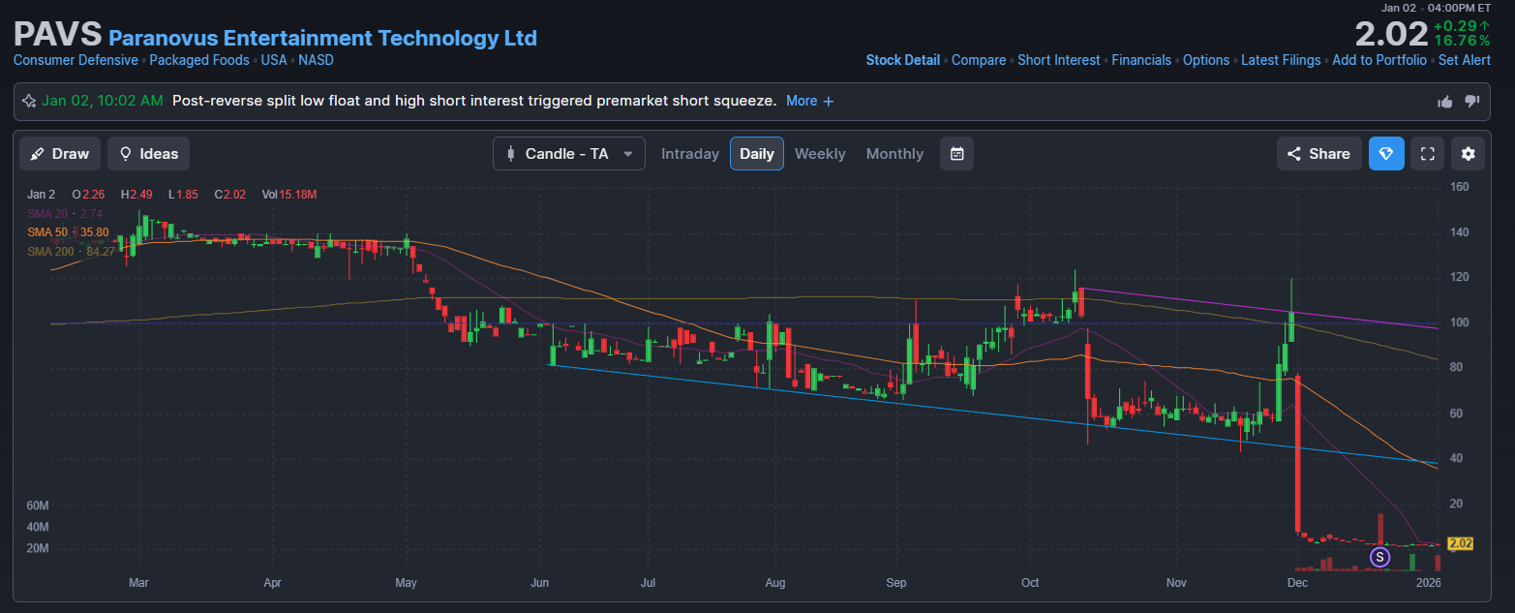Open the chart settings gear icon

pyautogui.click(x=1469, y=154)
